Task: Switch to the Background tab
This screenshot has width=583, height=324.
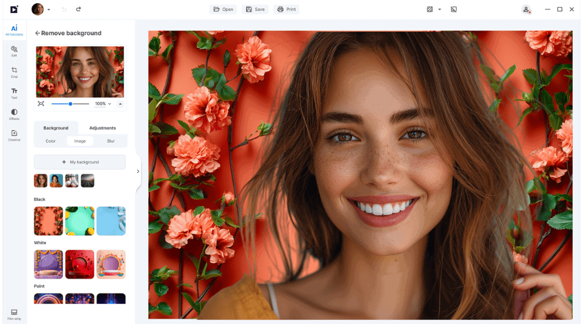Action: (56, 128)
